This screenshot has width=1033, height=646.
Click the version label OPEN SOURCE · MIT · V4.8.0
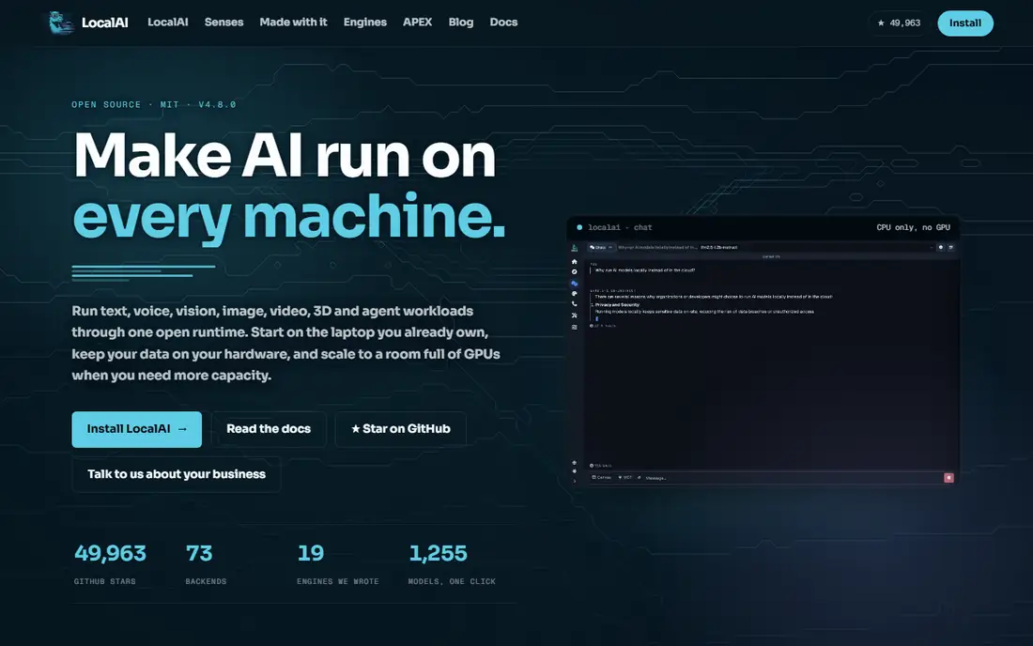(153, 105)
